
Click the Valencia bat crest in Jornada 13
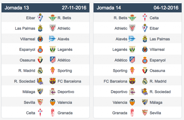(x=53, y=102)
